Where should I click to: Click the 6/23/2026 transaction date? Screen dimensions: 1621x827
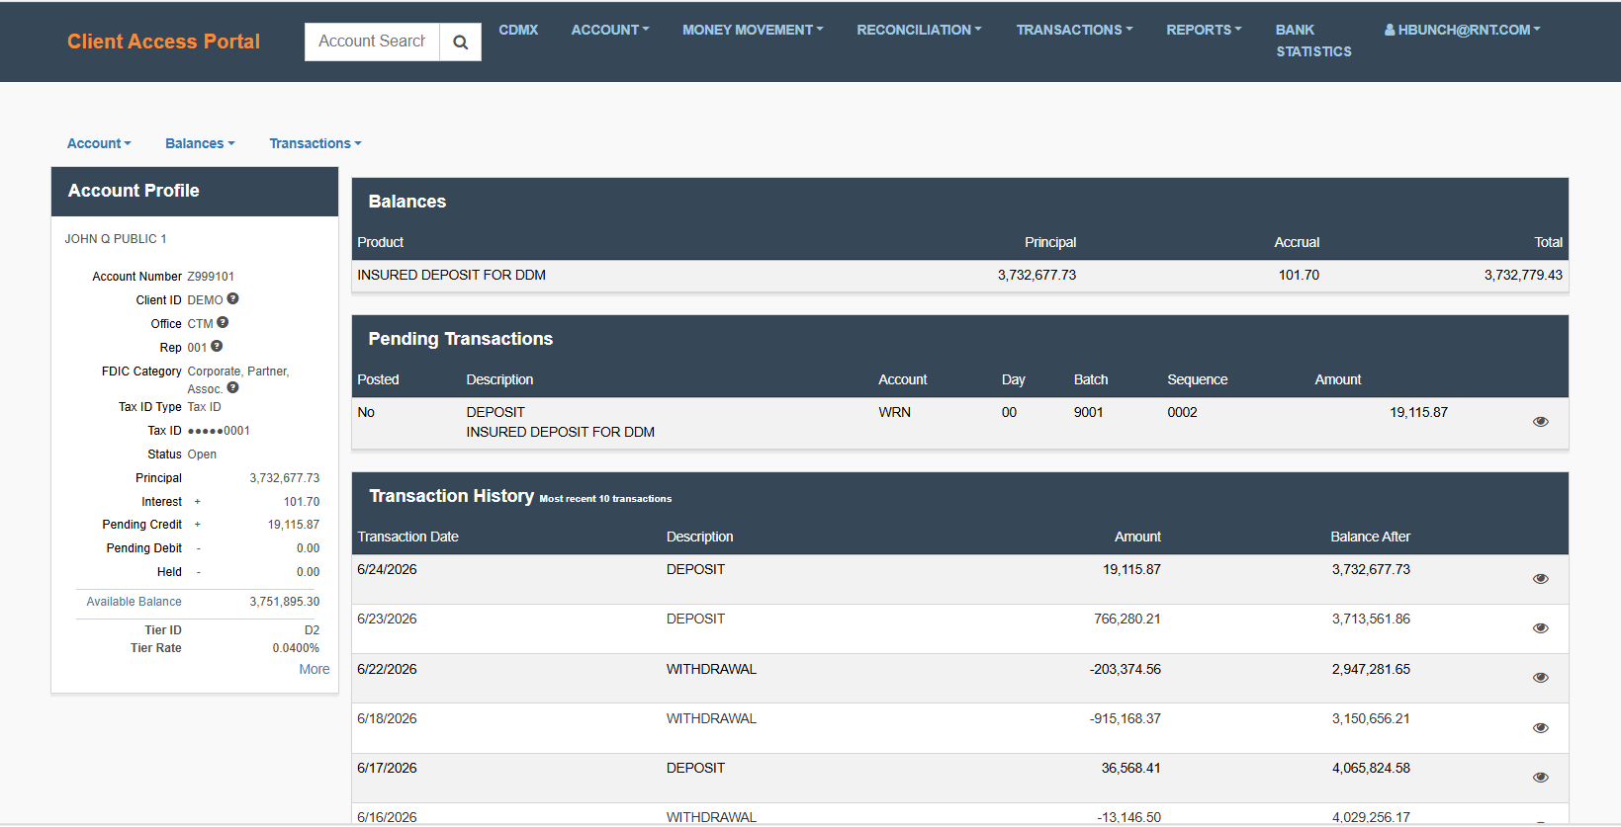coord(387,620)
